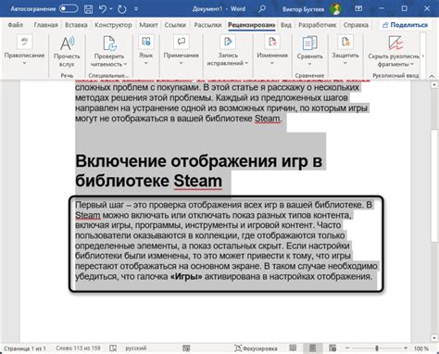Redo the last action
The height and width of the screenshot is (354, 439).
click(122, 9)
